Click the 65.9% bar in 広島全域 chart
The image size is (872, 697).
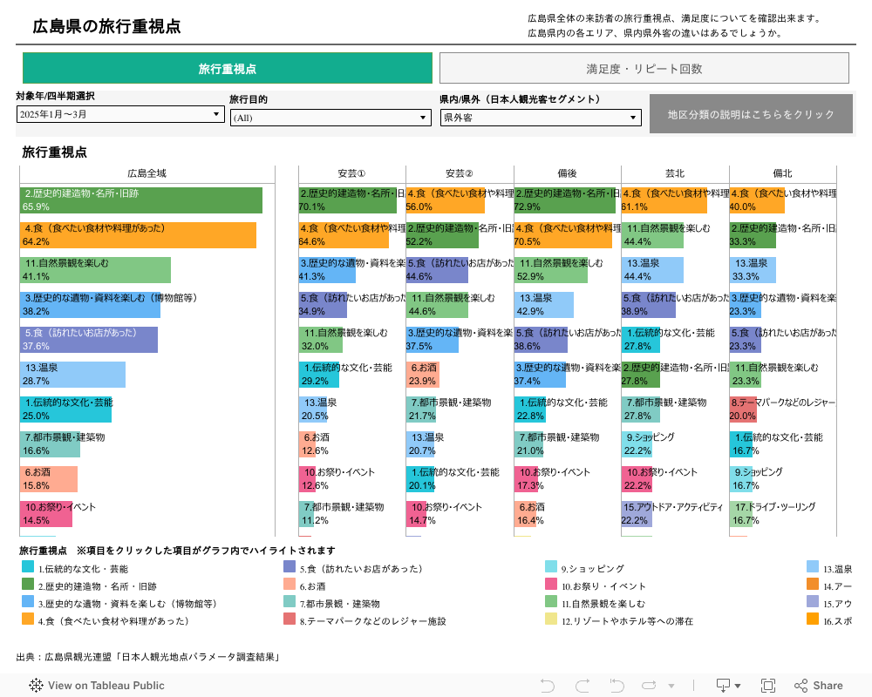click(140, 200)
